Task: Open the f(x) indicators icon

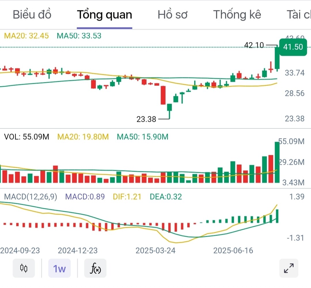Action: pos(95,268)
